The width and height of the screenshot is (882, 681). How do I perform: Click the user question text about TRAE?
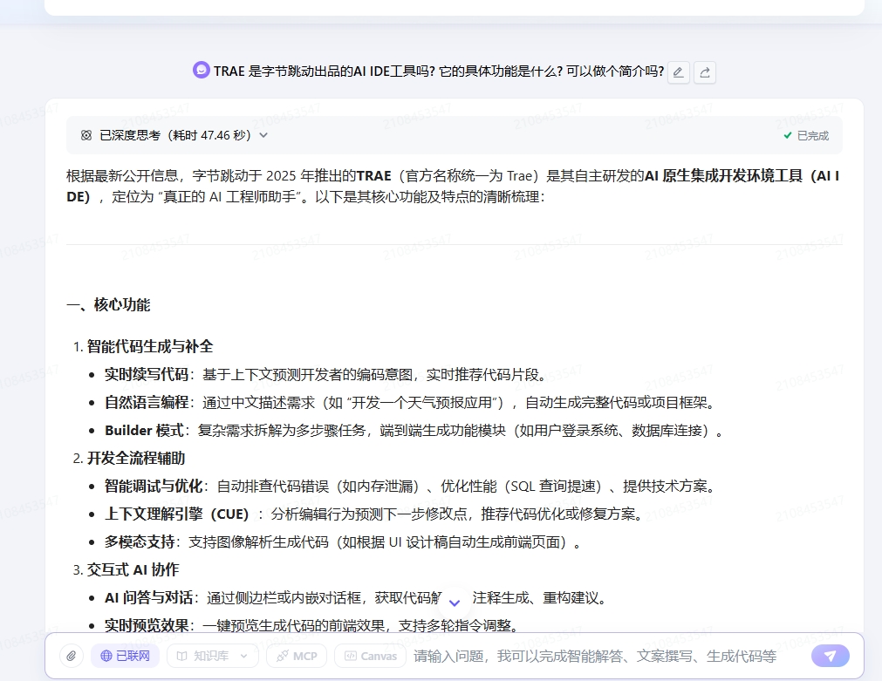click(x=439, y=72)
